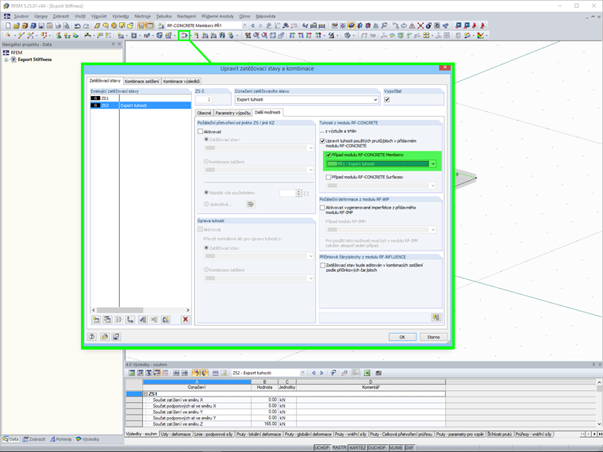Toggle KARTEZ in status bar
Viewport: 603px width, 452px height.
[358, 448]
